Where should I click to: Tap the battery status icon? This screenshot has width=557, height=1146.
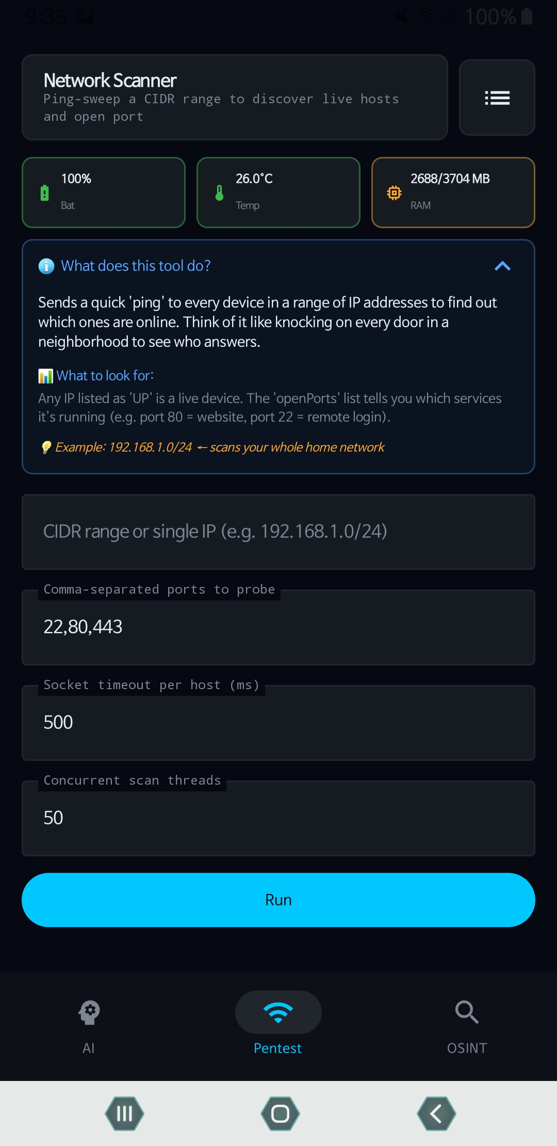45,193
